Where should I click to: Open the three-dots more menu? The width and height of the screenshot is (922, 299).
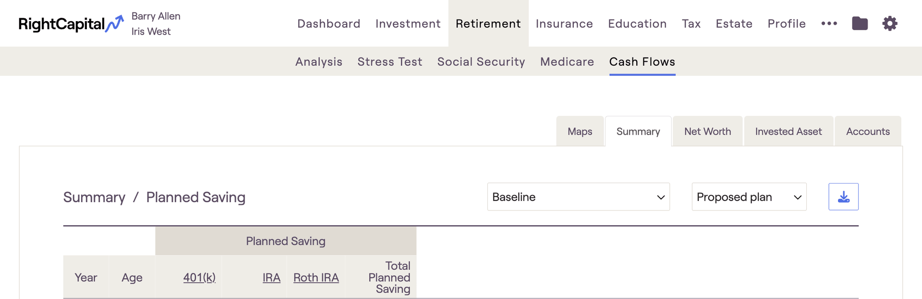(x=829, y=23)
